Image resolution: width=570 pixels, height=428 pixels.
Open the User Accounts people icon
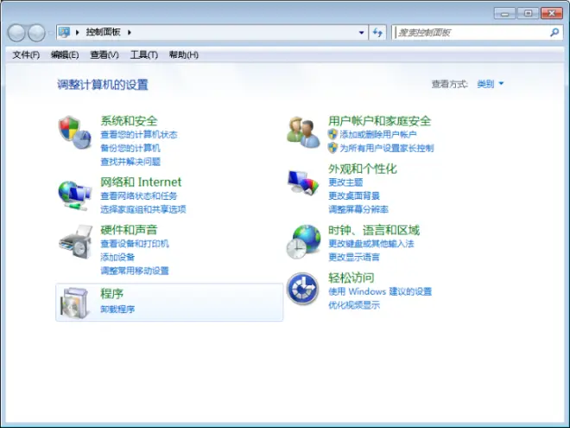click(303, 131)
